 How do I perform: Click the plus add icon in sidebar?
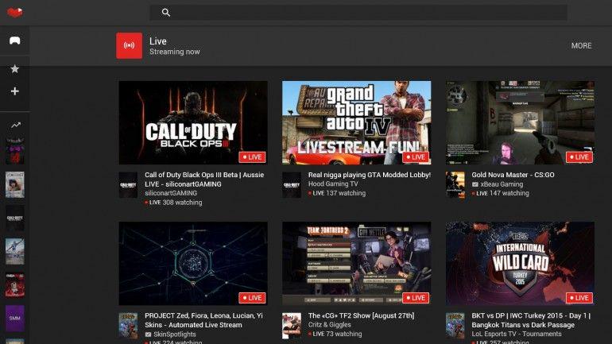click(15, 91)
